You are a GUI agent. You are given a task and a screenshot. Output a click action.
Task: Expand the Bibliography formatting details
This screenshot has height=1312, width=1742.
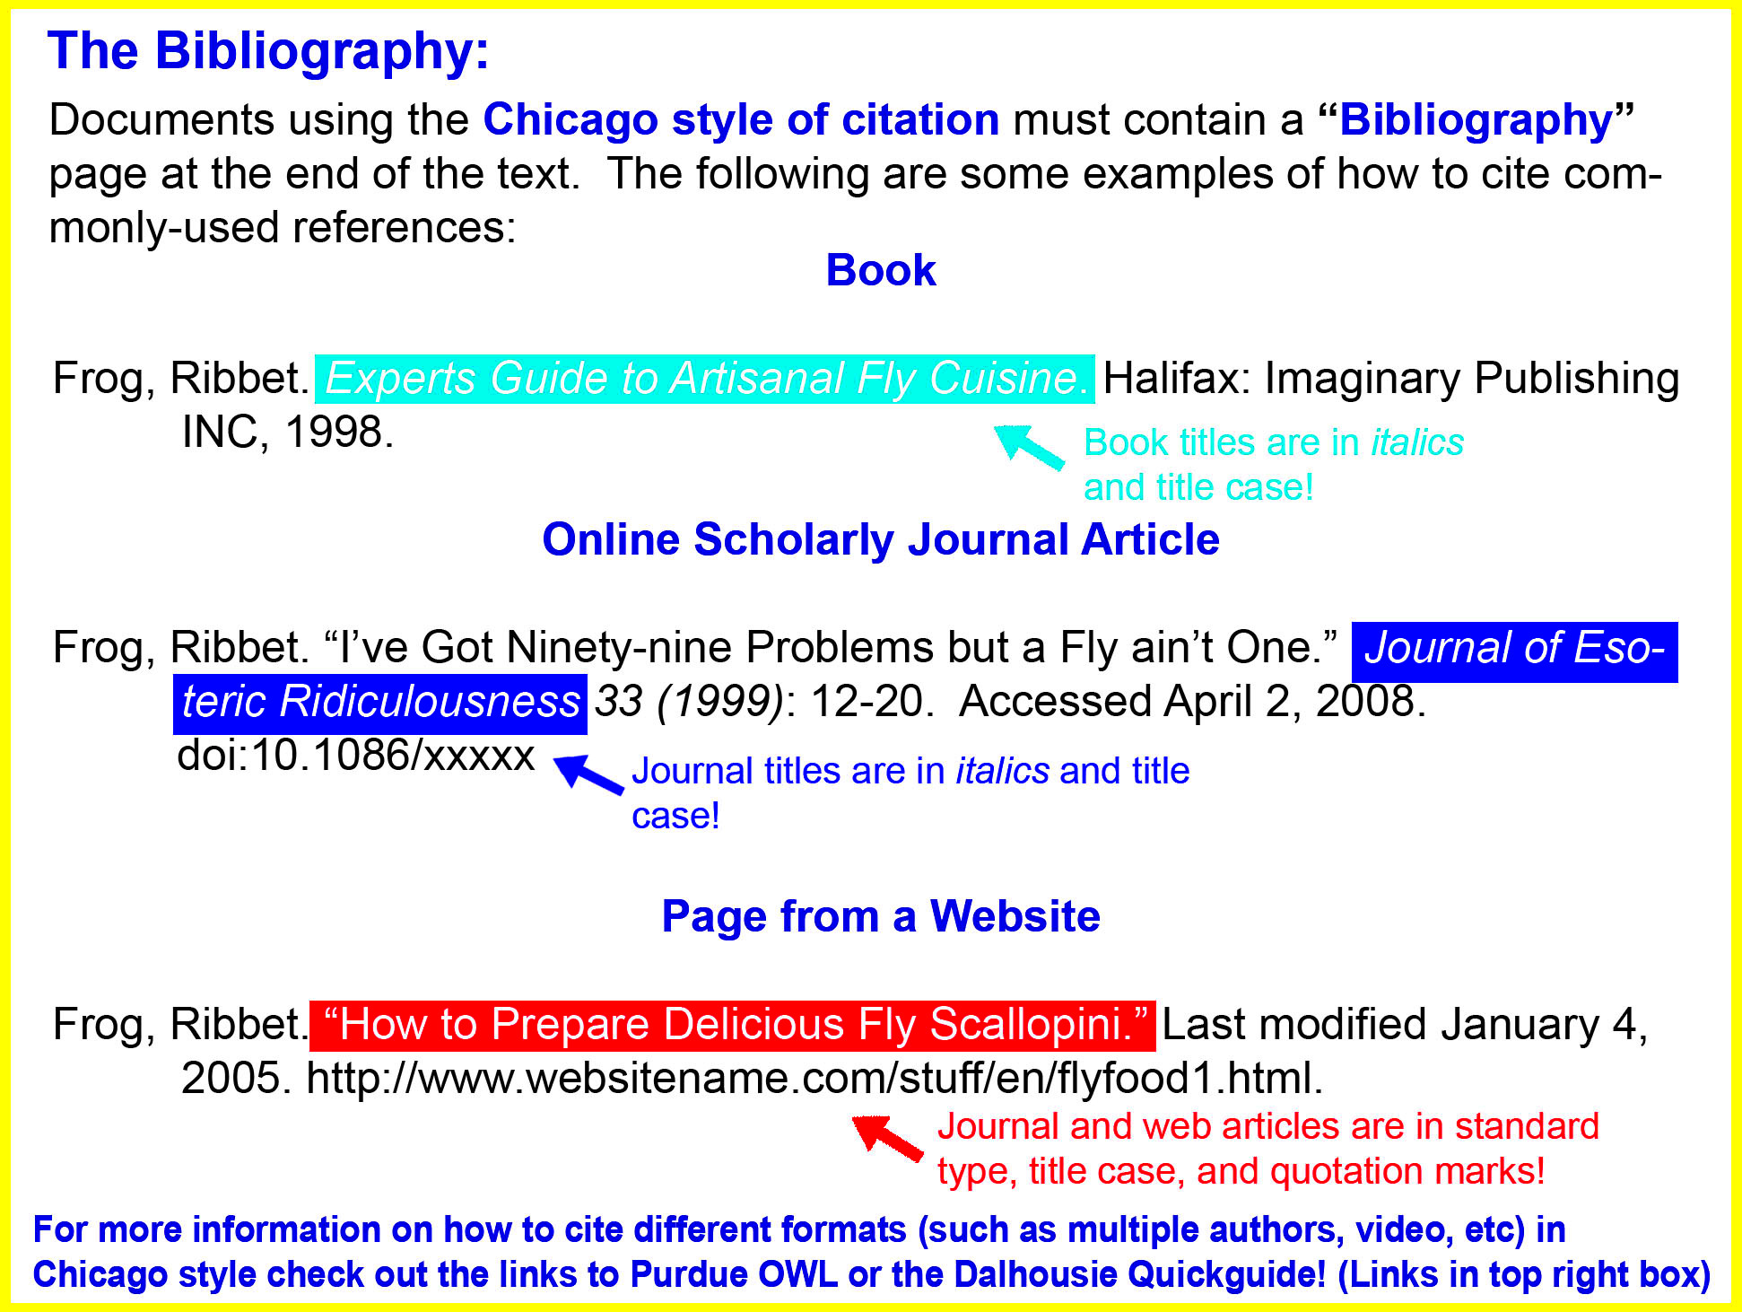pyautogui.click(x=236, y=47)
